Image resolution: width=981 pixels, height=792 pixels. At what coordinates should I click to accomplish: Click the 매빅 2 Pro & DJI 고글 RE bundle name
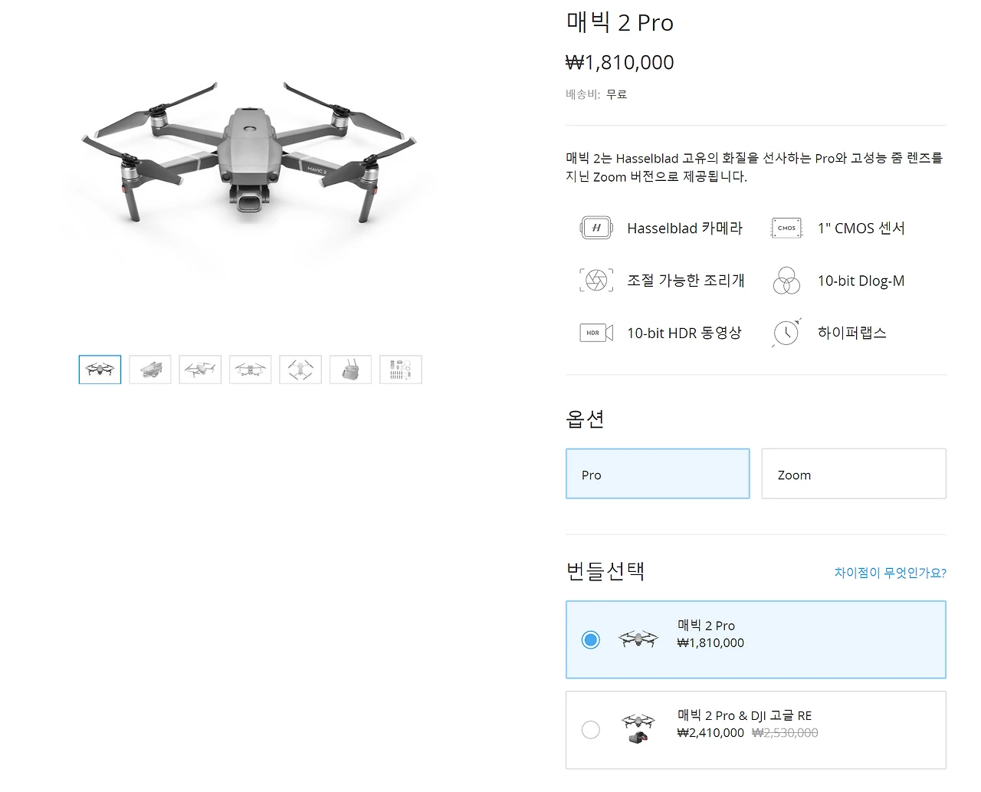(744, 715)
